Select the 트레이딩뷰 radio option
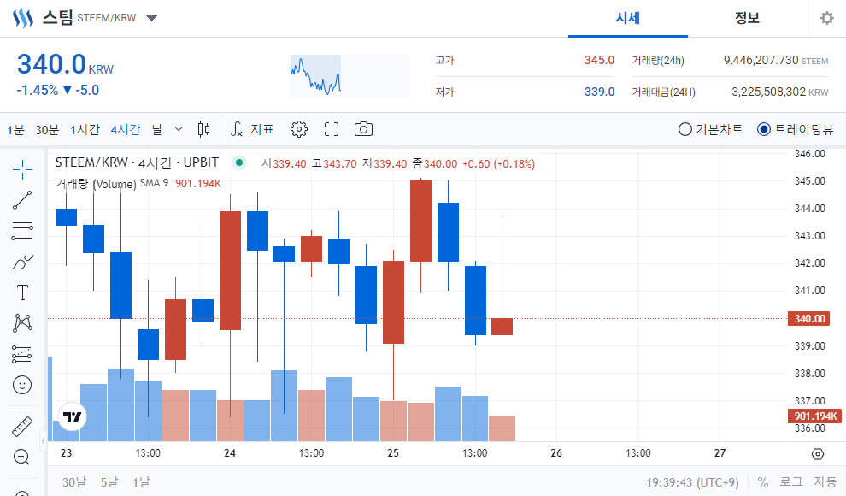The image size is (846, 496). tap(763, 129)
